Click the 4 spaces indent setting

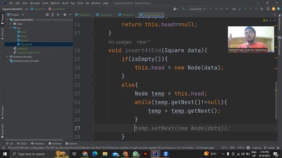point(256,147)
